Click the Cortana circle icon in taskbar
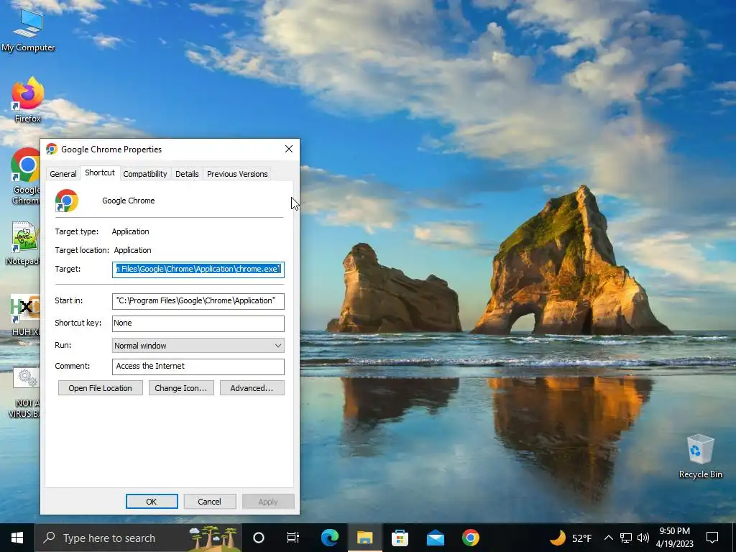This screenshot has height=552, width=736. tap(259, 538)
